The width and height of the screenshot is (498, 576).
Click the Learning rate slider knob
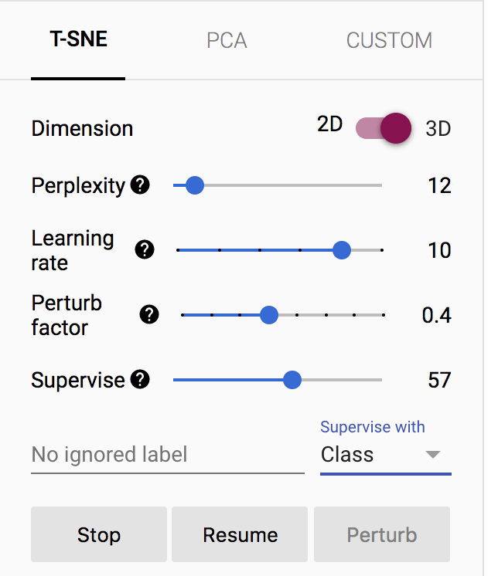tap(341, 249)
